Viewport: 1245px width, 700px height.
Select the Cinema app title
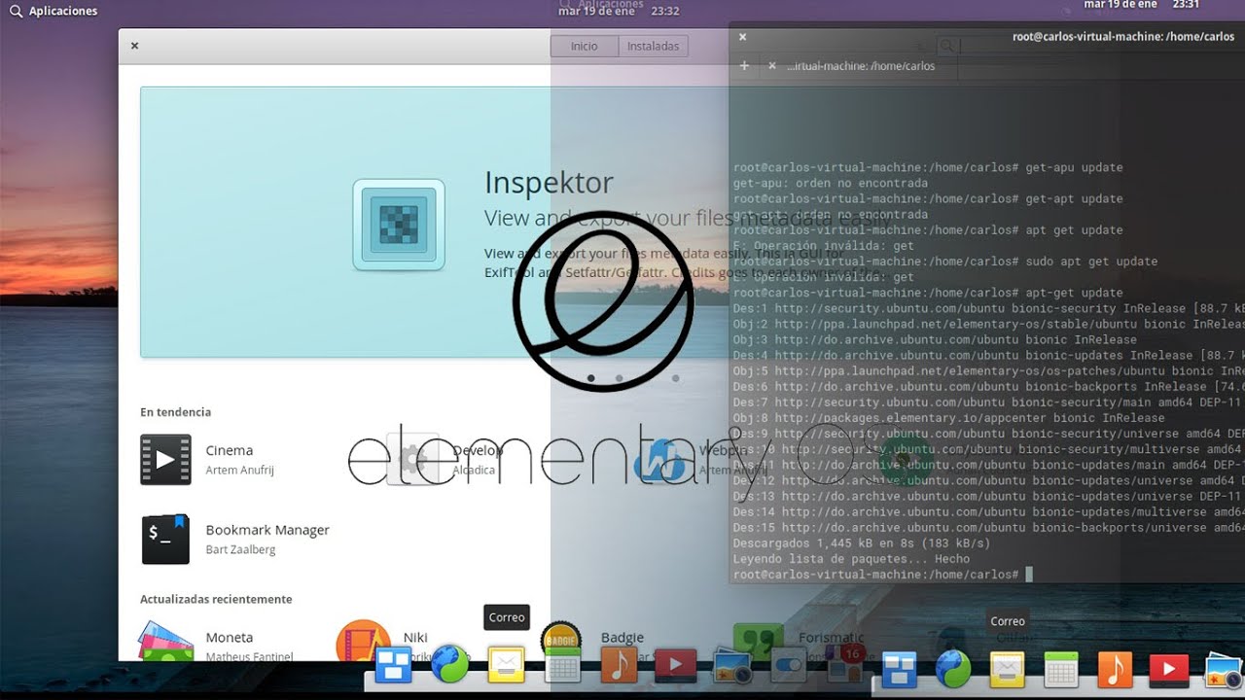coord(230,450)
